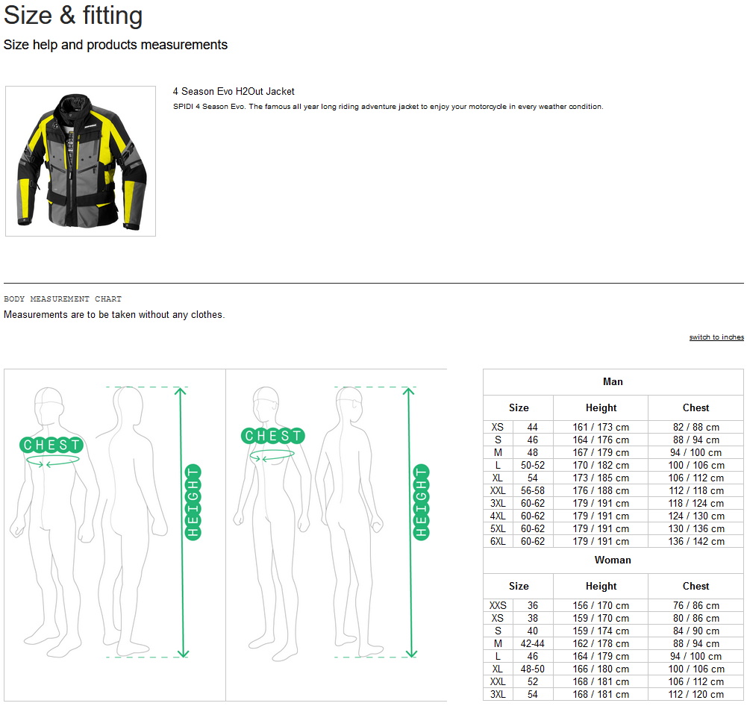The width and height of the screenshot is (747, 706).
Task: Click the 'Woman' table header
Action: 613,560
